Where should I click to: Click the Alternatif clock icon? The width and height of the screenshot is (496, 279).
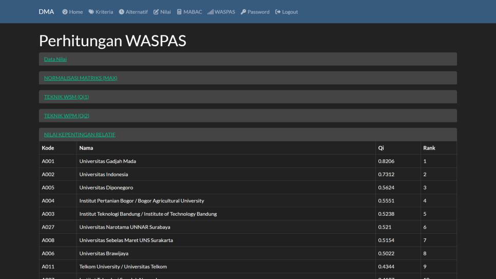(x=122, y=12)
